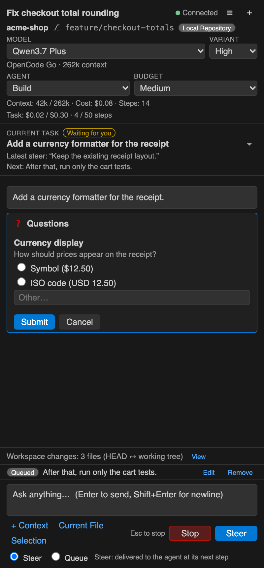Focus the Ask anything message box
The width and height of the screenshot is (264, 568).
(132, 500)
